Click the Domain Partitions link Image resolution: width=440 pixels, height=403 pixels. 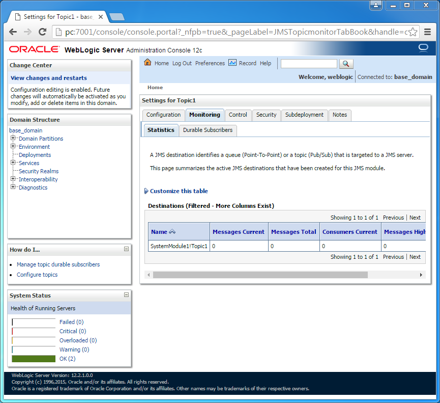coord(41,139)
